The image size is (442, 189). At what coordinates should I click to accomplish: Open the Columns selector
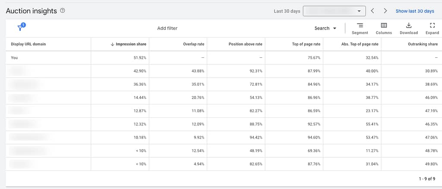(x=384, y=28)
